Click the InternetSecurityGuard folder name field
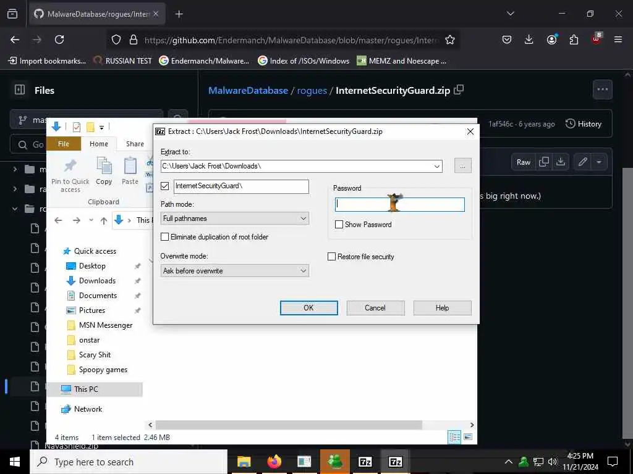Viewport: 633px width, 474px height. point(241,186)
